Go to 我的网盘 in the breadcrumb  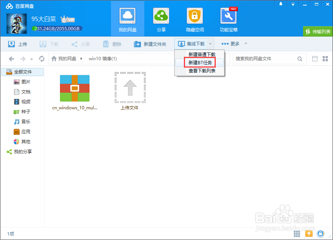(x=64, y=59)
